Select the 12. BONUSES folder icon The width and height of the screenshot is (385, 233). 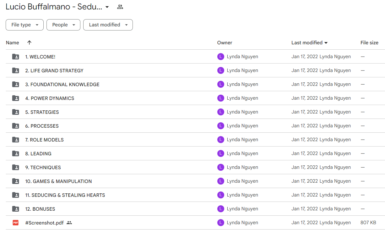(x=15, y=209)
